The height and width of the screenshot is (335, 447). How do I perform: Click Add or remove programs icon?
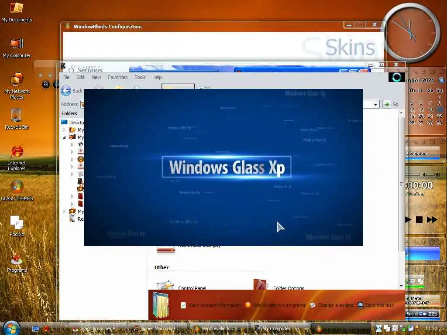248,305
